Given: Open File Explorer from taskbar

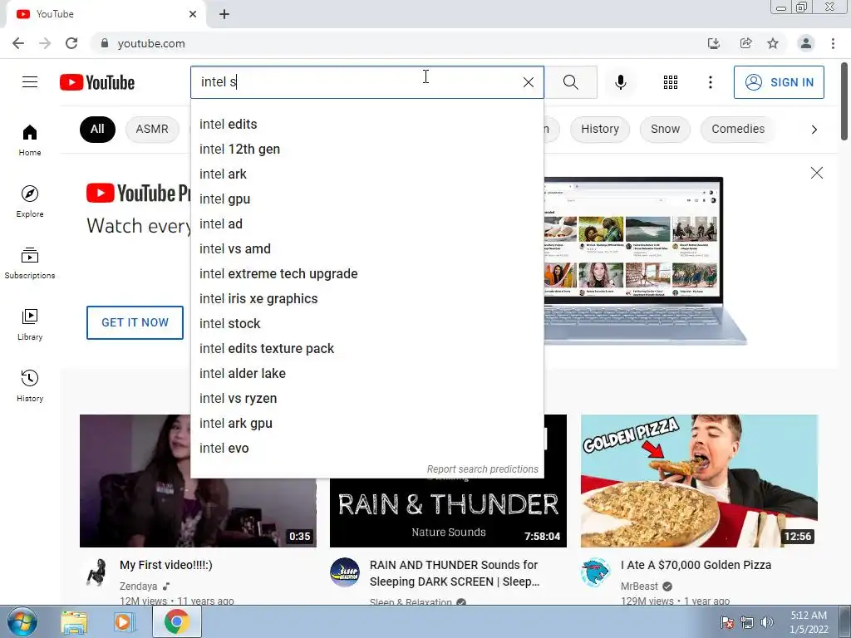Looking at the screenshot, I should tap(74, 621).
